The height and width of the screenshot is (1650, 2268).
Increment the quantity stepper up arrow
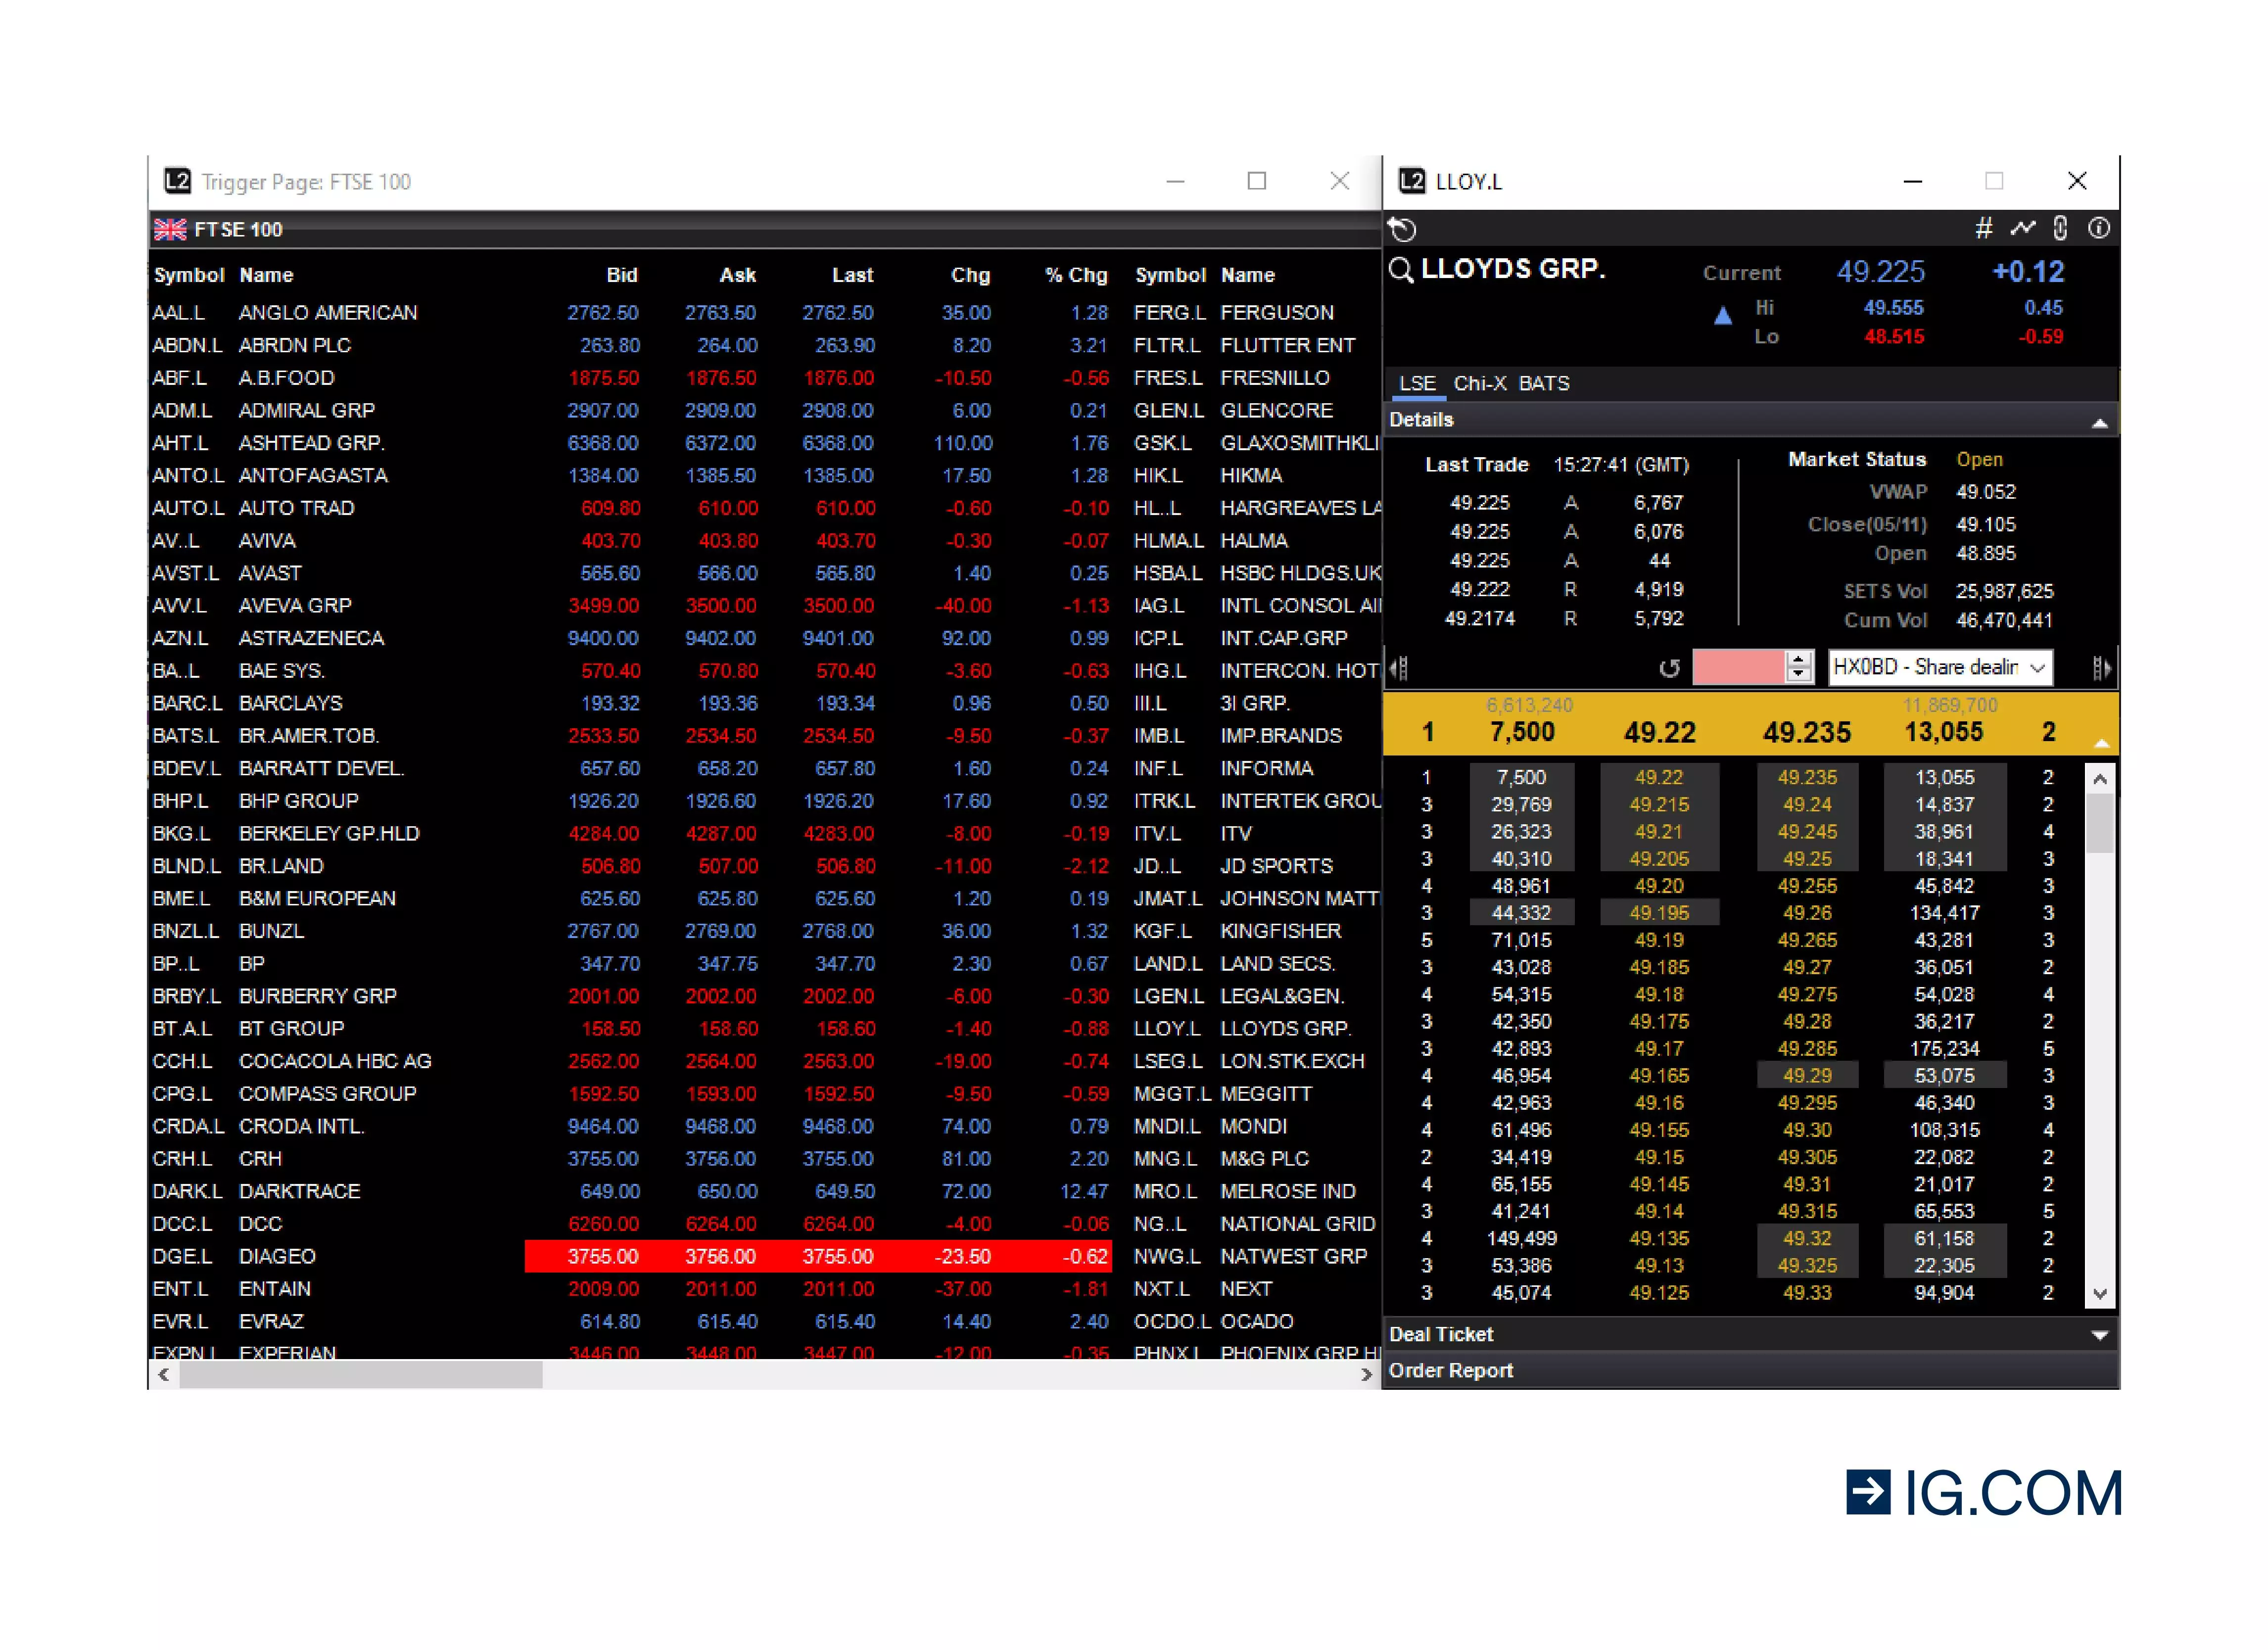pos(1799,659)
